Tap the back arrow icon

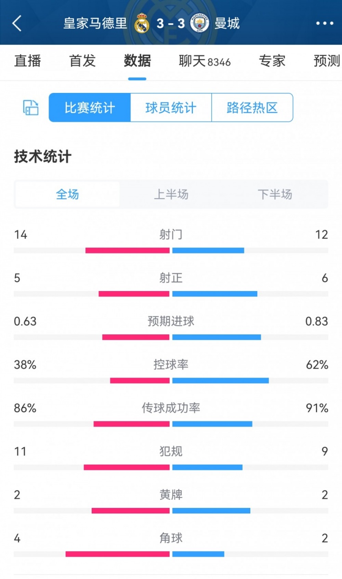pyautogui.click(x=17, y=23)
